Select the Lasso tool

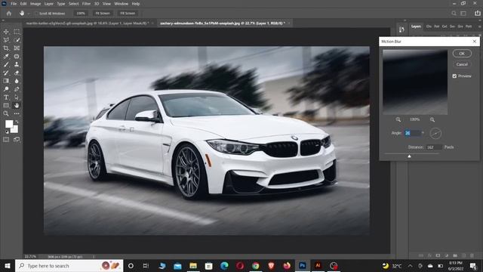coord(6,40)
